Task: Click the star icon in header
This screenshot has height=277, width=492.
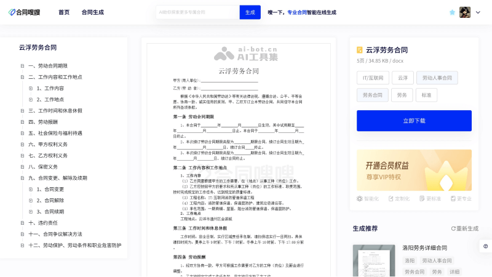Action: pos(453,12)
